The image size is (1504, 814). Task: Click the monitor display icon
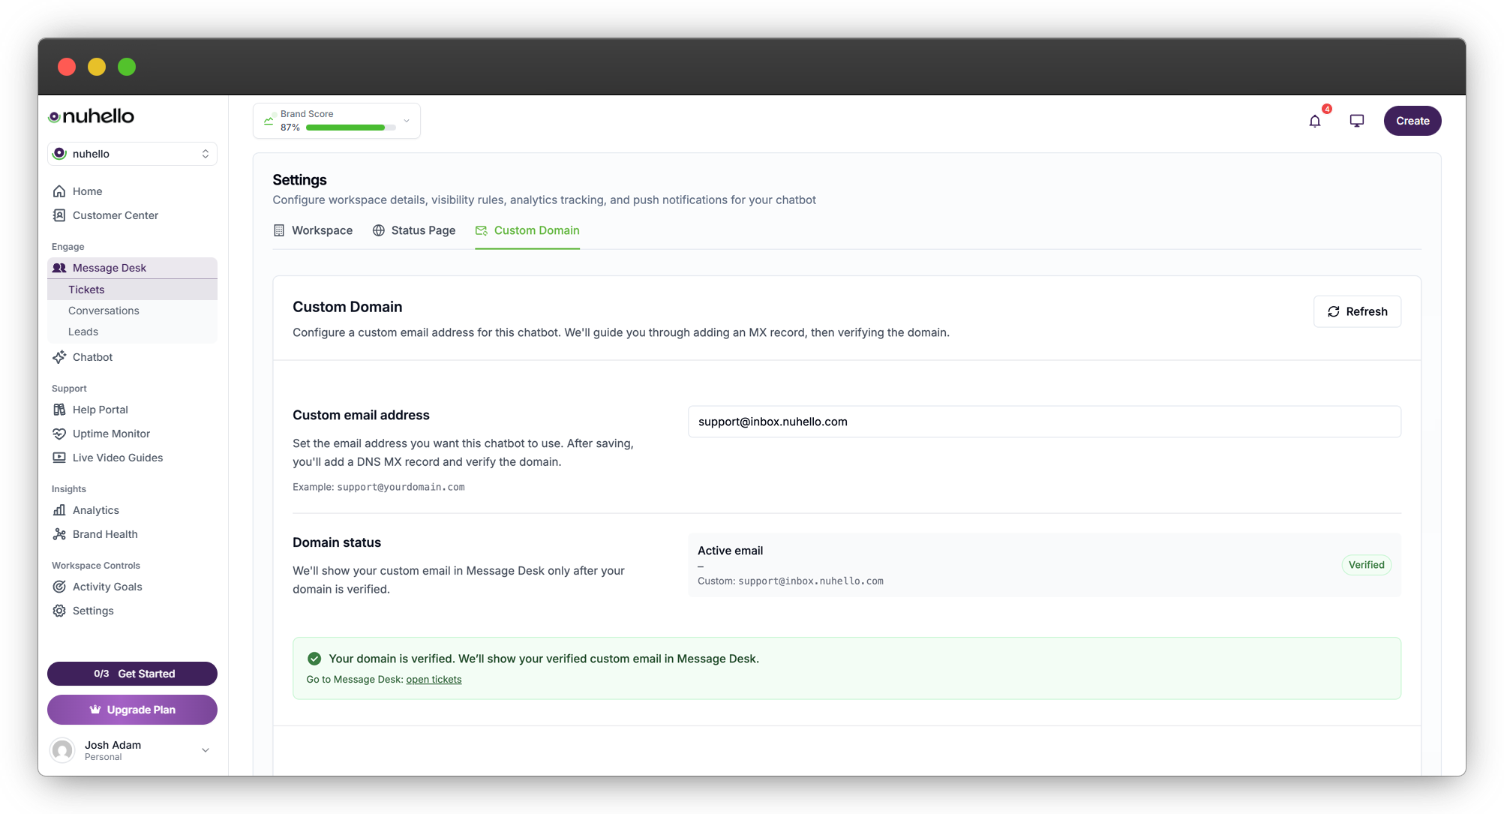point(1356,121)
